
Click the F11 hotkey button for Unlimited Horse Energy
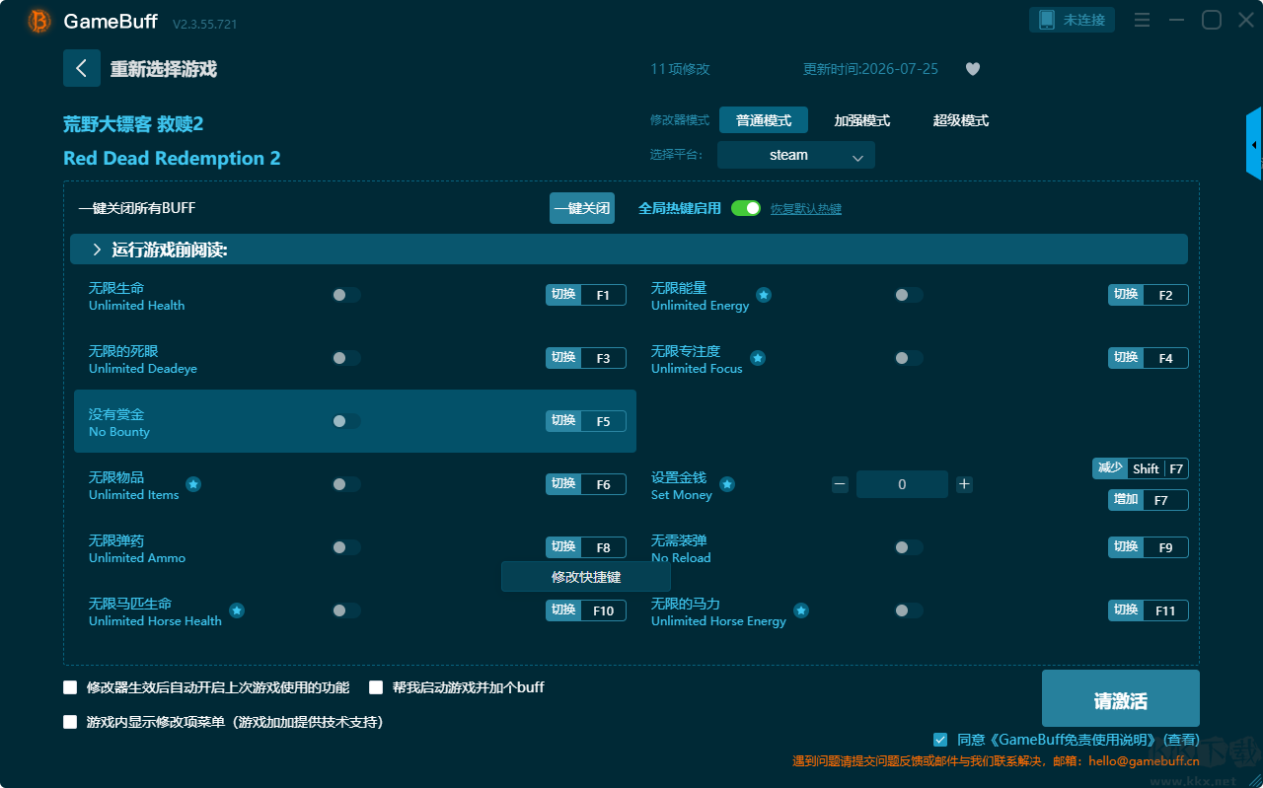pyautogui.click(x=1149, y=610)
